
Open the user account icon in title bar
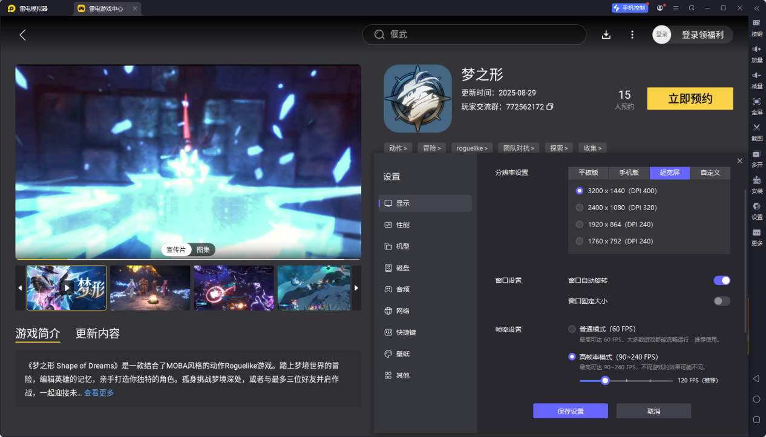point(660,8)
